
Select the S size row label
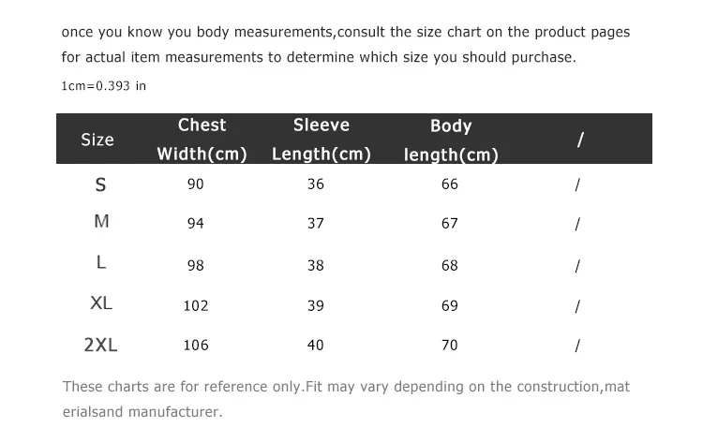click(x=101, y=185)
